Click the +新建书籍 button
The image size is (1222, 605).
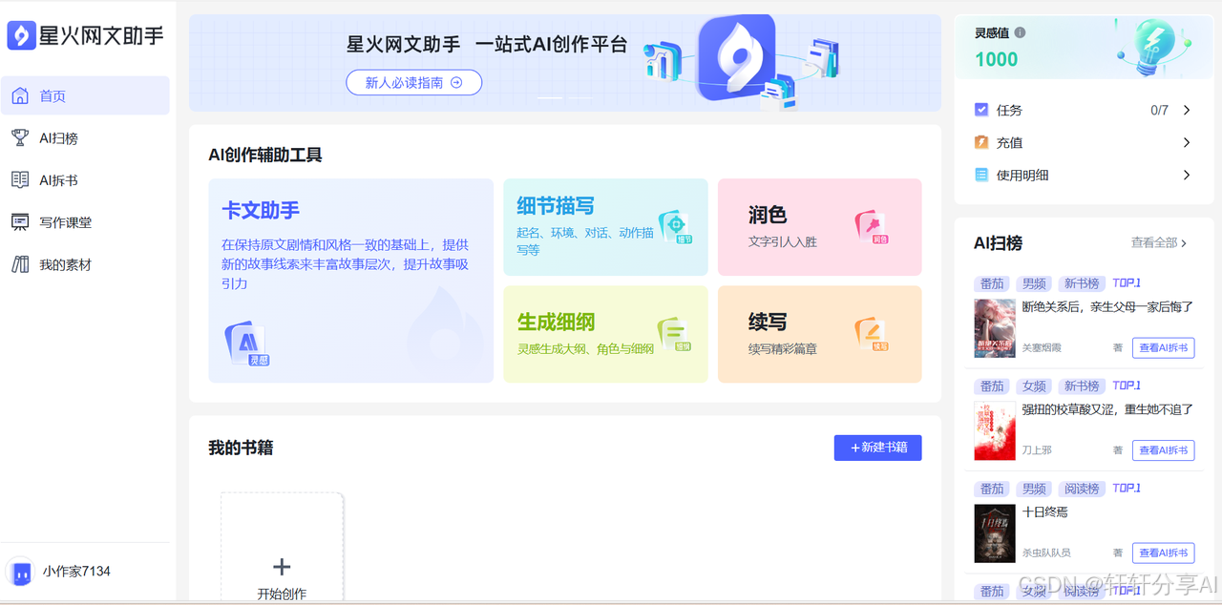click(877, 448)
